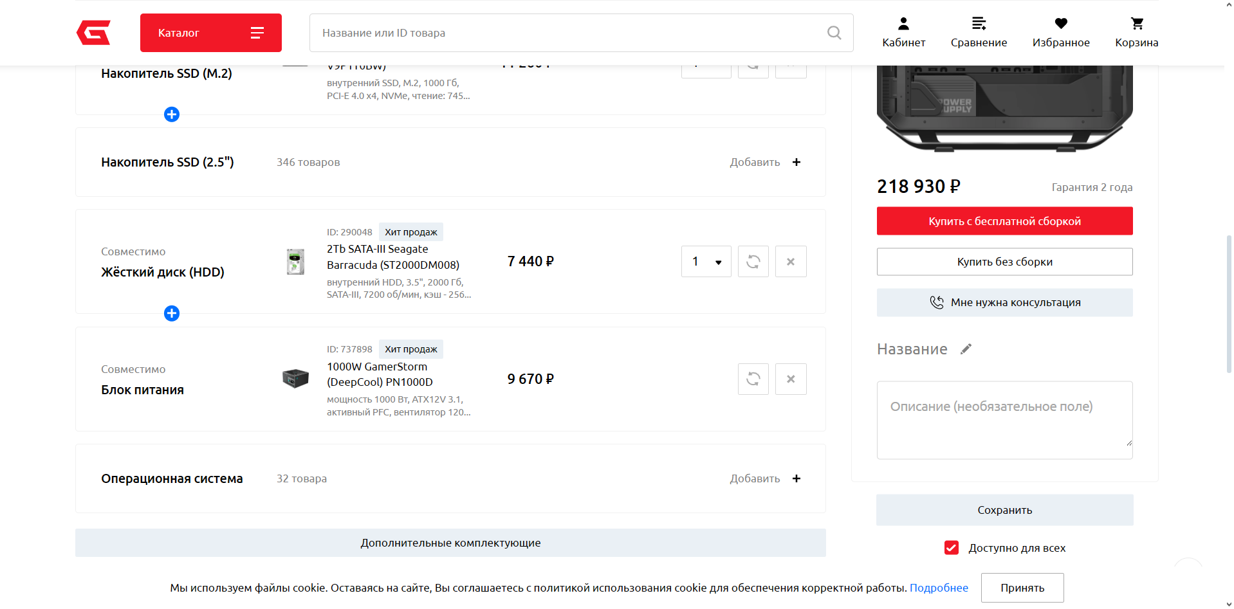Screen dimensions: 1234x609
Task: Open the cookie policy Подробнее link
Action: coord(939,588)
